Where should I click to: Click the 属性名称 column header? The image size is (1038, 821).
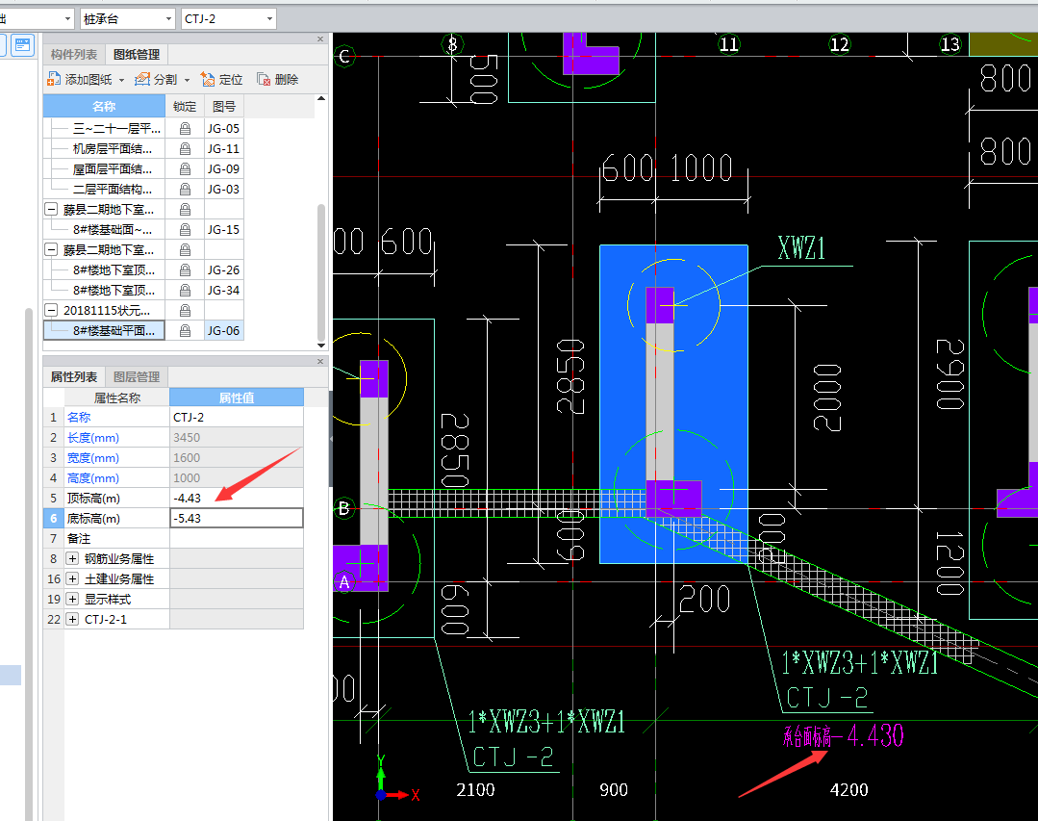point(117,398)
